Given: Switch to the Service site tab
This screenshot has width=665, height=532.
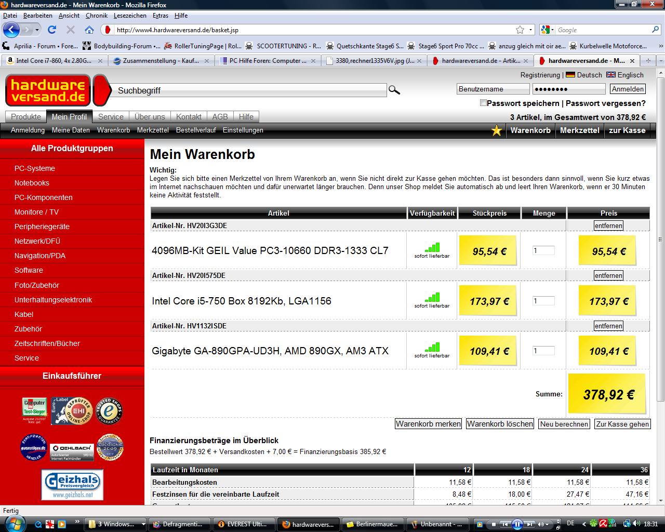Looking at the screenshot, I should 111,117.
